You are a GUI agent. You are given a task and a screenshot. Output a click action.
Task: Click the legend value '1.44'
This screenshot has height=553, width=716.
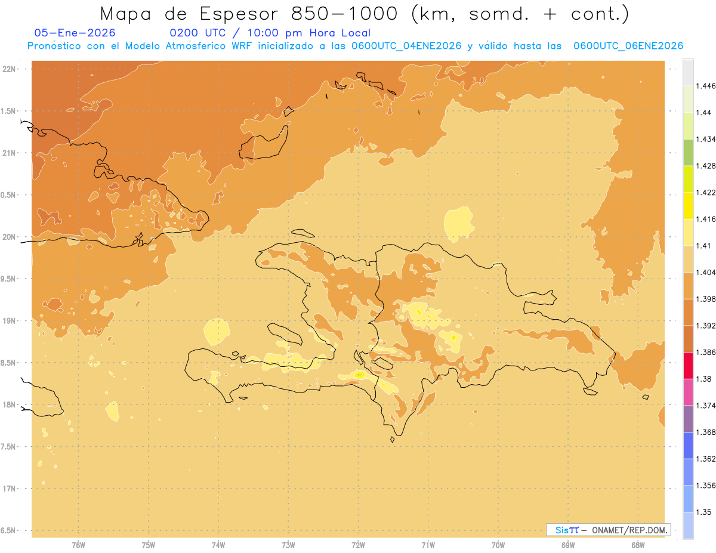(x=705, y=112)
